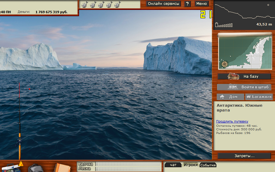Open the Запреты... button
This screenshot has width=275, height=172.
pyautogui.click(x=244, y=156)
